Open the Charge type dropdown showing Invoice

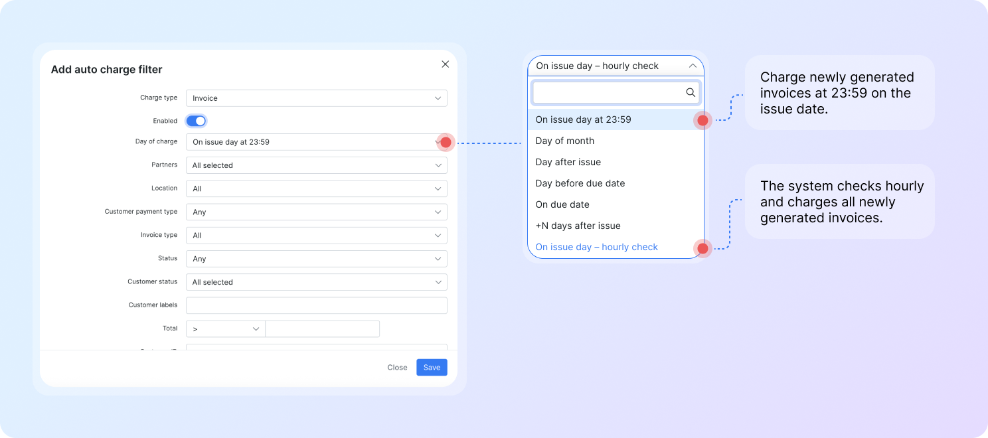click(x=317, y=98)
